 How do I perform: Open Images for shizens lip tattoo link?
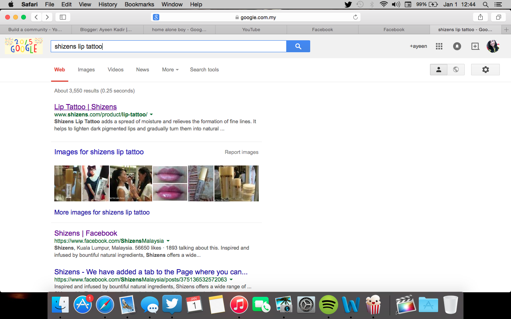coord(99,152)
